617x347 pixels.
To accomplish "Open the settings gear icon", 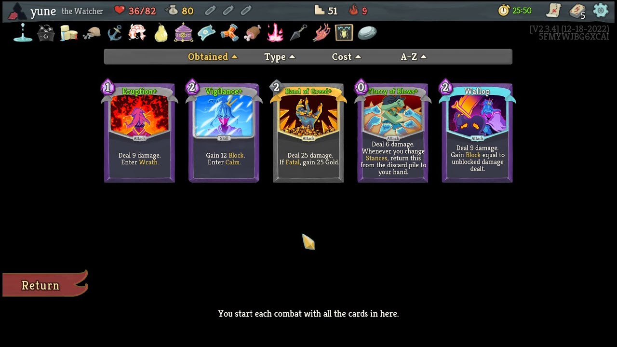I will click(x=601, y=10).
